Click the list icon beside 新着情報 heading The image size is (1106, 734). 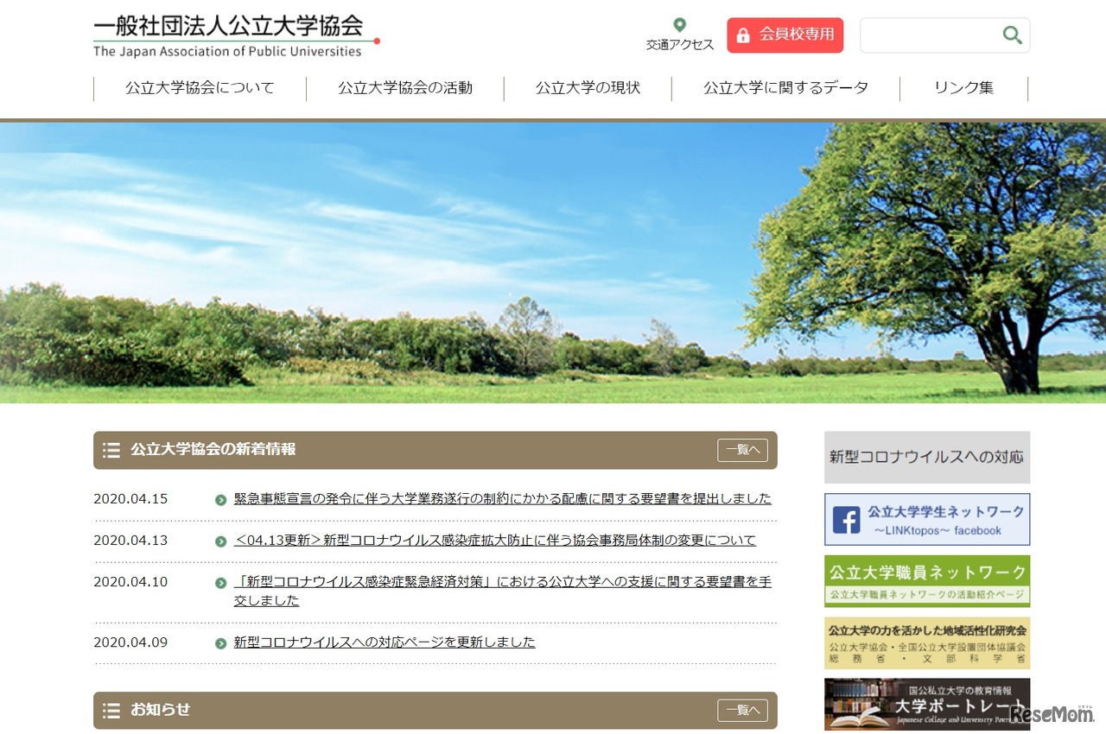[111, 450]
